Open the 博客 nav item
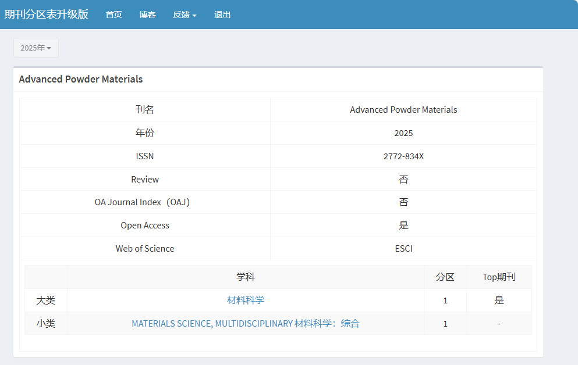578x365 pixels. point(147,15)
